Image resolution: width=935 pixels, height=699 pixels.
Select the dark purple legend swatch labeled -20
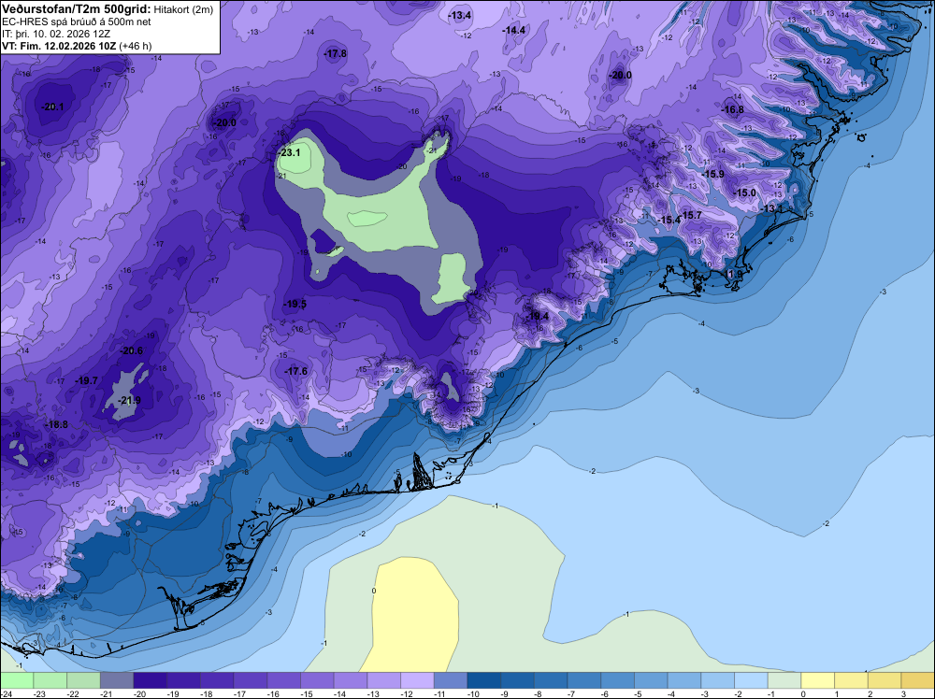tap(151, 680)
